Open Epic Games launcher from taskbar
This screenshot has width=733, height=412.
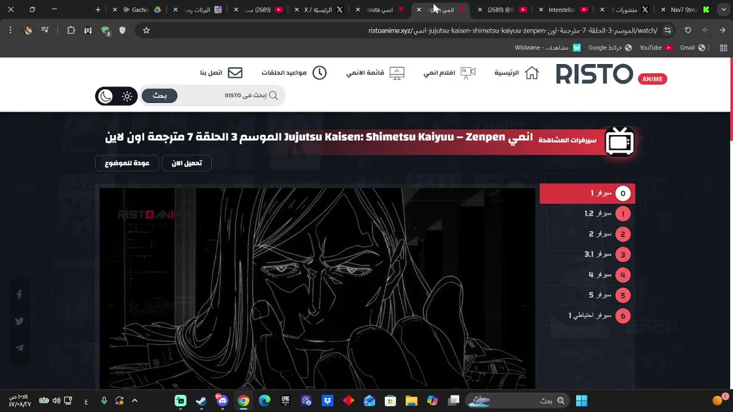(x=285, y=401)
